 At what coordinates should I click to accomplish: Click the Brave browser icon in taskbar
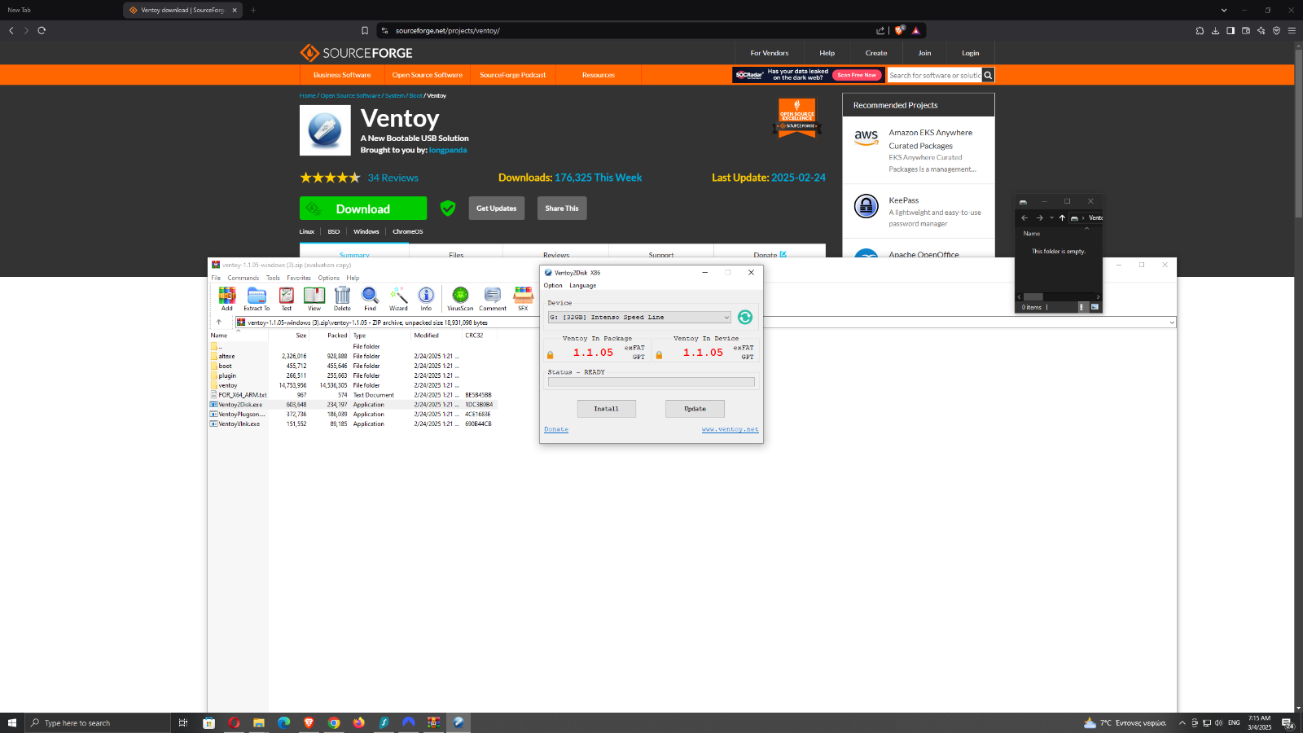[x=309, y=722]
